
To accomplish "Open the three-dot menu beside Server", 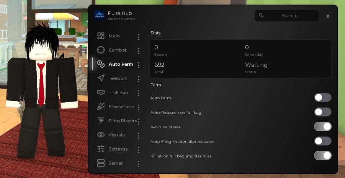I will point(139,164).
